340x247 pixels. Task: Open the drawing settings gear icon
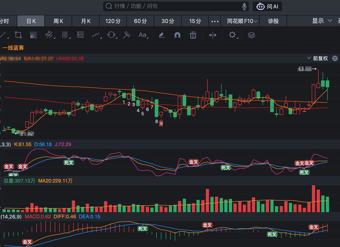pyautogui.click(x=232, y=35)
